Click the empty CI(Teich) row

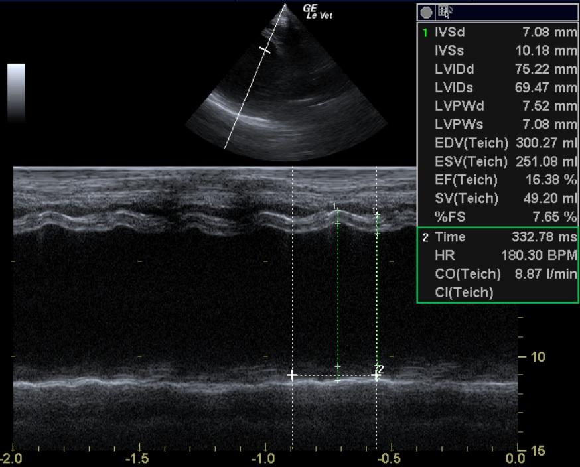[498, 292]
